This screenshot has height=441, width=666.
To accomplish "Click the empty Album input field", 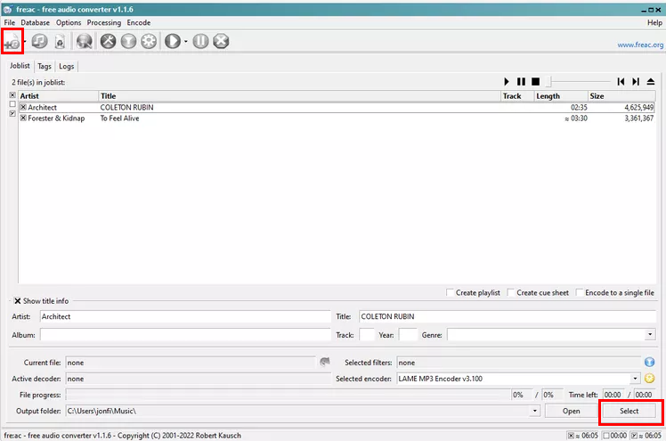I will [x=185, y=335].
